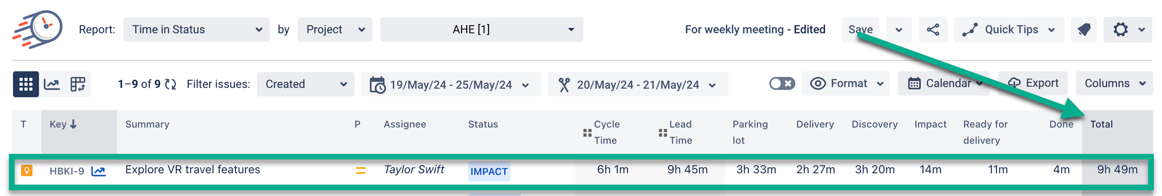Open the Columns menu
Screen dimensions: 1162x196
pos(1114,83)
